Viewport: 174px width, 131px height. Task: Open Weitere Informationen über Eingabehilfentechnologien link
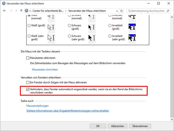click(67, 111)
